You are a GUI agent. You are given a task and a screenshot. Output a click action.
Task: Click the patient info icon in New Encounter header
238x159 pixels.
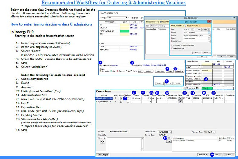pos(185,26)
